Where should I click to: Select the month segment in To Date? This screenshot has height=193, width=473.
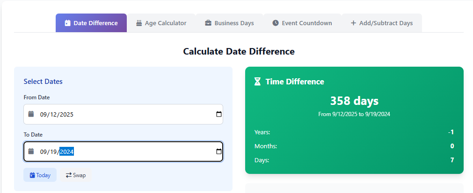pos(44,152)
